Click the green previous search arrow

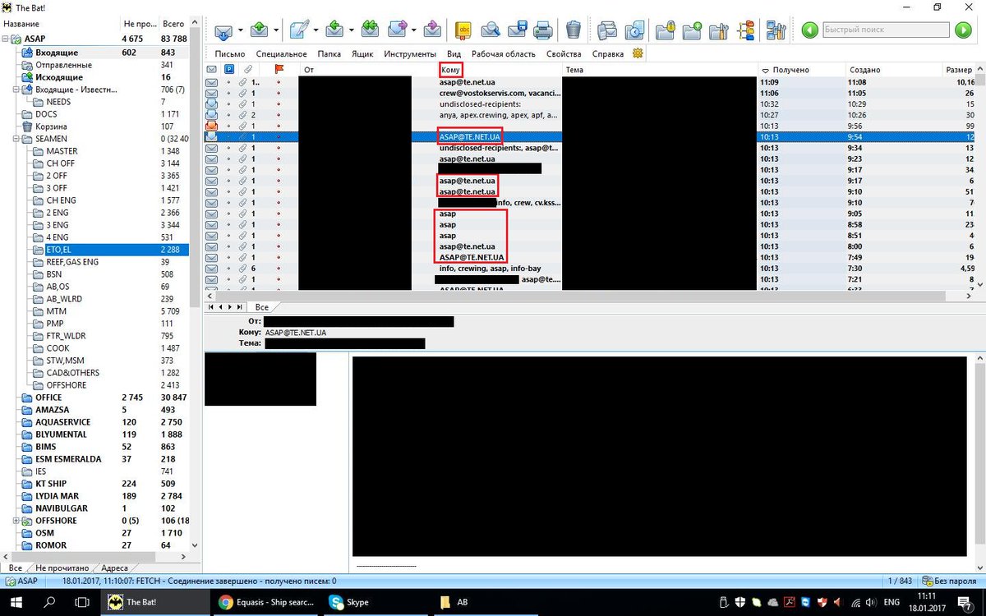[x=810, y=30]
